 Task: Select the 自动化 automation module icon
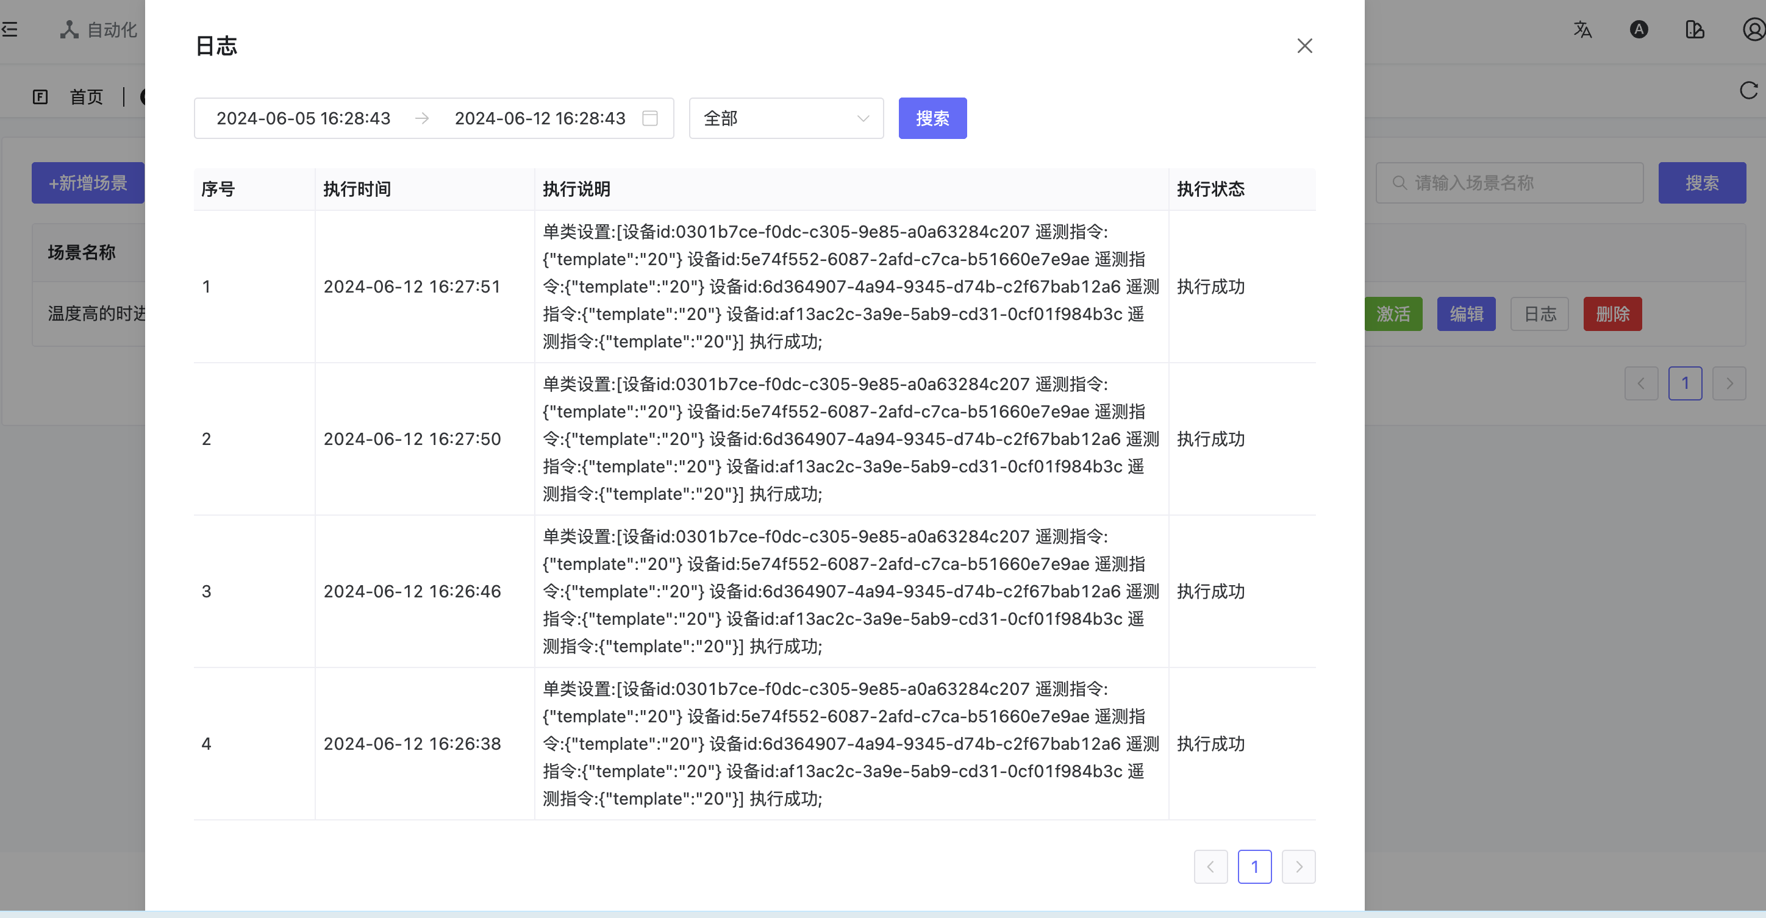pos(68,29)
